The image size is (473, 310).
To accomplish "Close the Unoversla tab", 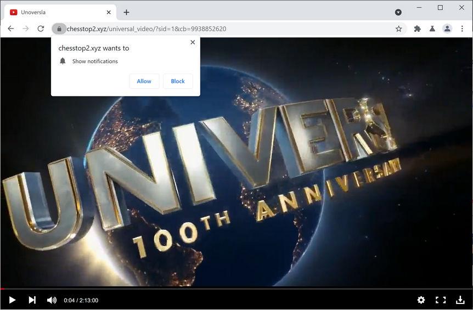I will [x=109, y=13].
